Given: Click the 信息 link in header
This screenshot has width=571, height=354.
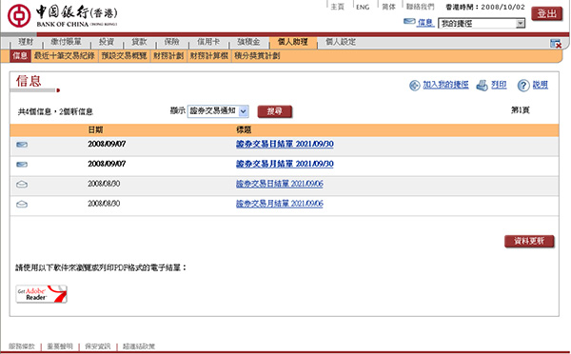Looking at the screenshot, I should pyautogui.click(x=425, y=23).
